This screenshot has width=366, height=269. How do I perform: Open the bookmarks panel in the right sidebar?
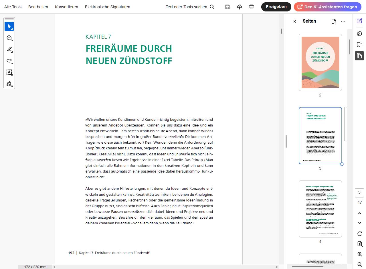click(x=359, y=45)
